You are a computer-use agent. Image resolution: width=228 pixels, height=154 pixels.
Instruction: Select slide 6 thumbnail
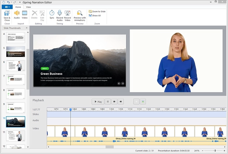(x=16, y=66)
